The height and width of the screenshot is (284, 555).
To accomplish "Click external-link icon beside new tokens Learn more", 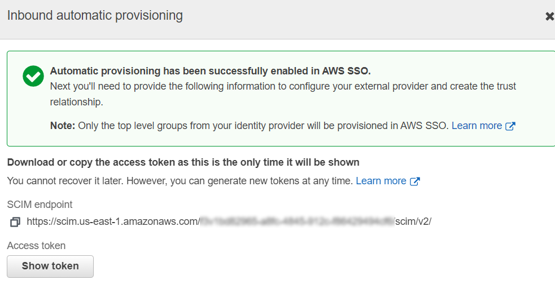I will pyautogui.click(x=414, y=181).
